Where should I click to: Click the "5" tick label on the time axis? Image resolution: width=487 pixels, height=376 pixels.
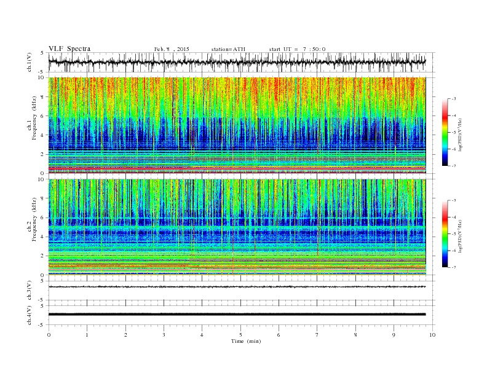pos(240,335)
